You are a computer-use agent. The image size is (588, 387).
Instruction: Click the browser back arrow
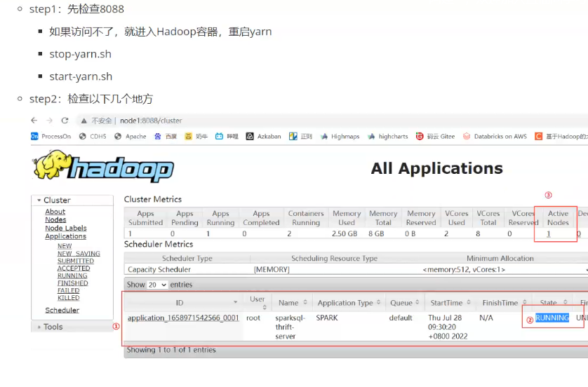tap(34, 121)
